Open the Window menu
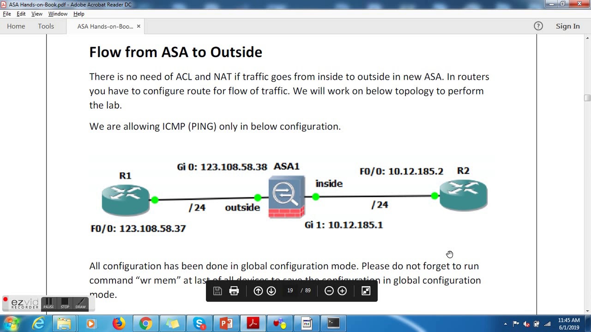This screenshot has width=591, height=332. tap(58, 14)
